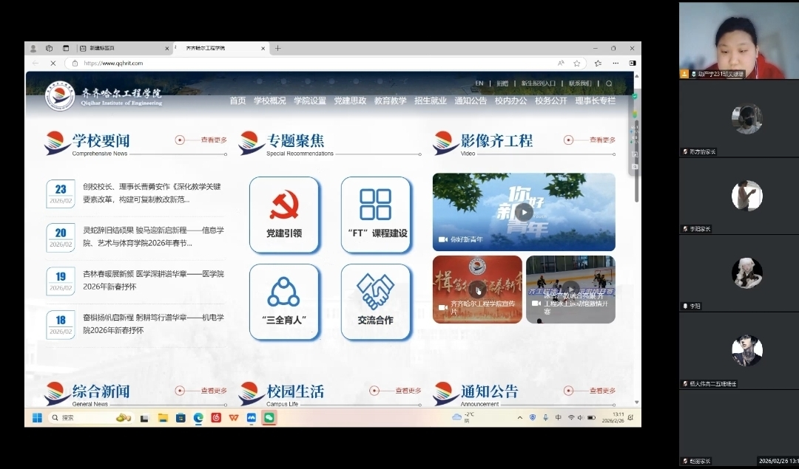799x469 pixels.
Task: Open a new browser tab
Action: (x=278, y=48)
